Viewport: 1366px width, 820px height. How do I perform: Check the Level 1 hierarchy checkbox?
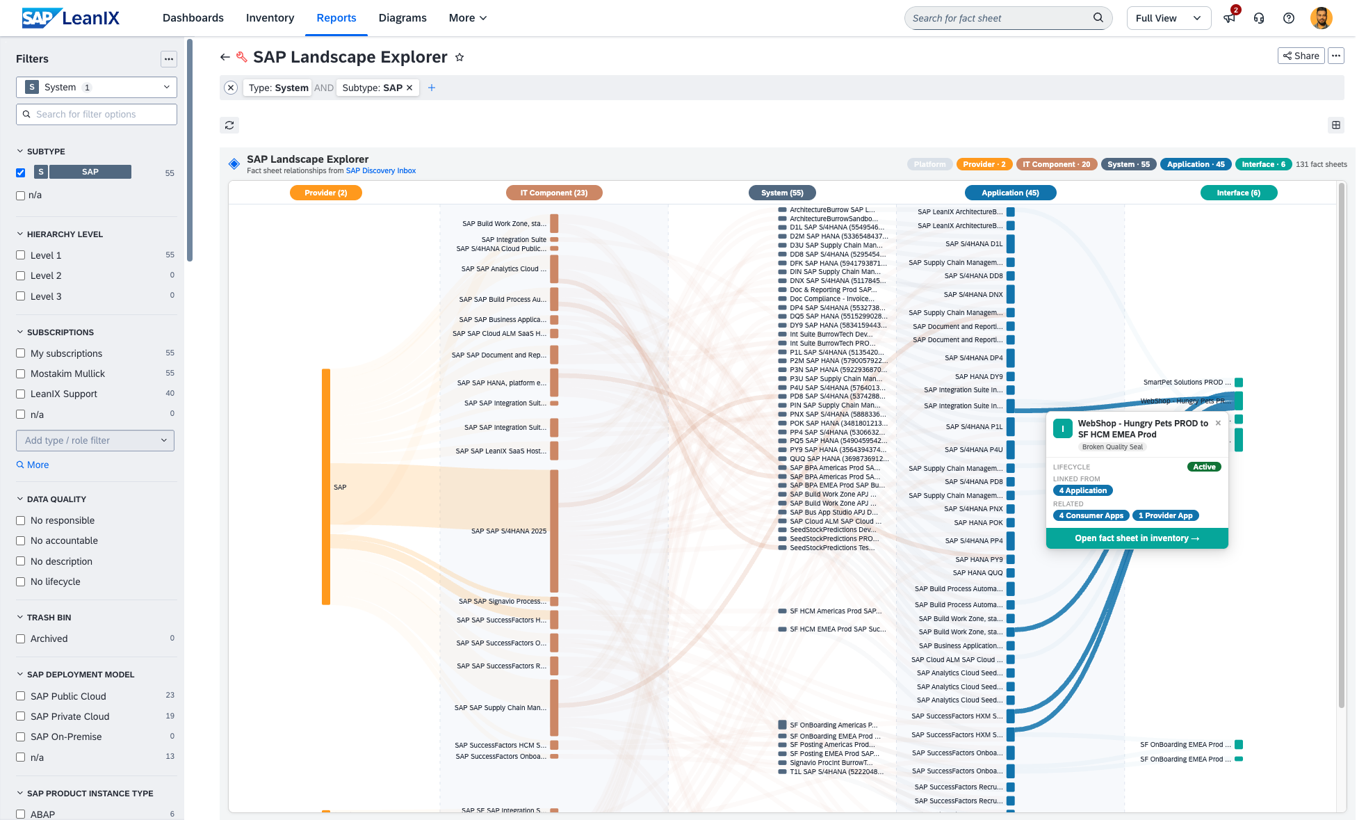pyautogui.click(x=21, y=255)
